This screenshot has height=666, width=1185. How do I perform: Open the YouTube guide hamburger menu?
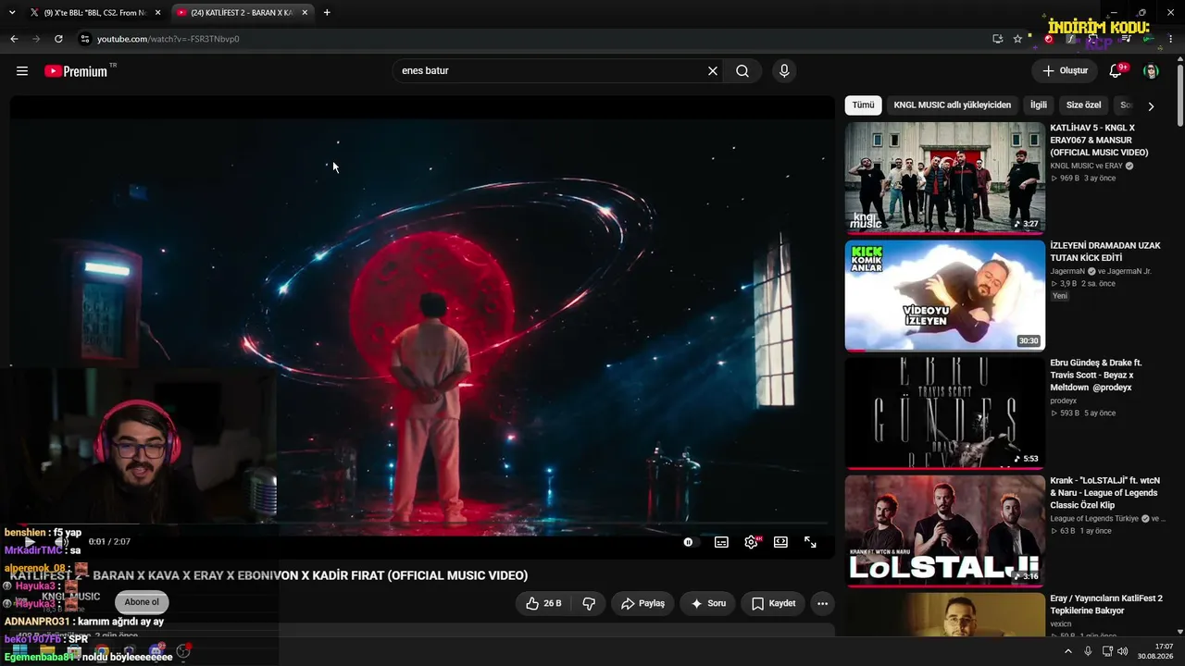pyautogui.click(x=22, y=71)
